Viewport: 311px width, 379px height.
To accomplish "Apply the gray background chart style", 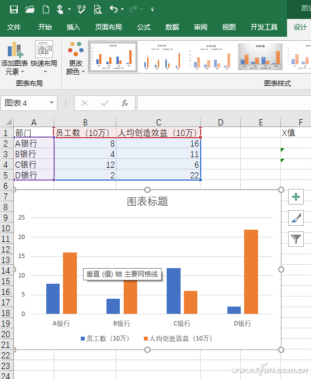I will point(260,57).
